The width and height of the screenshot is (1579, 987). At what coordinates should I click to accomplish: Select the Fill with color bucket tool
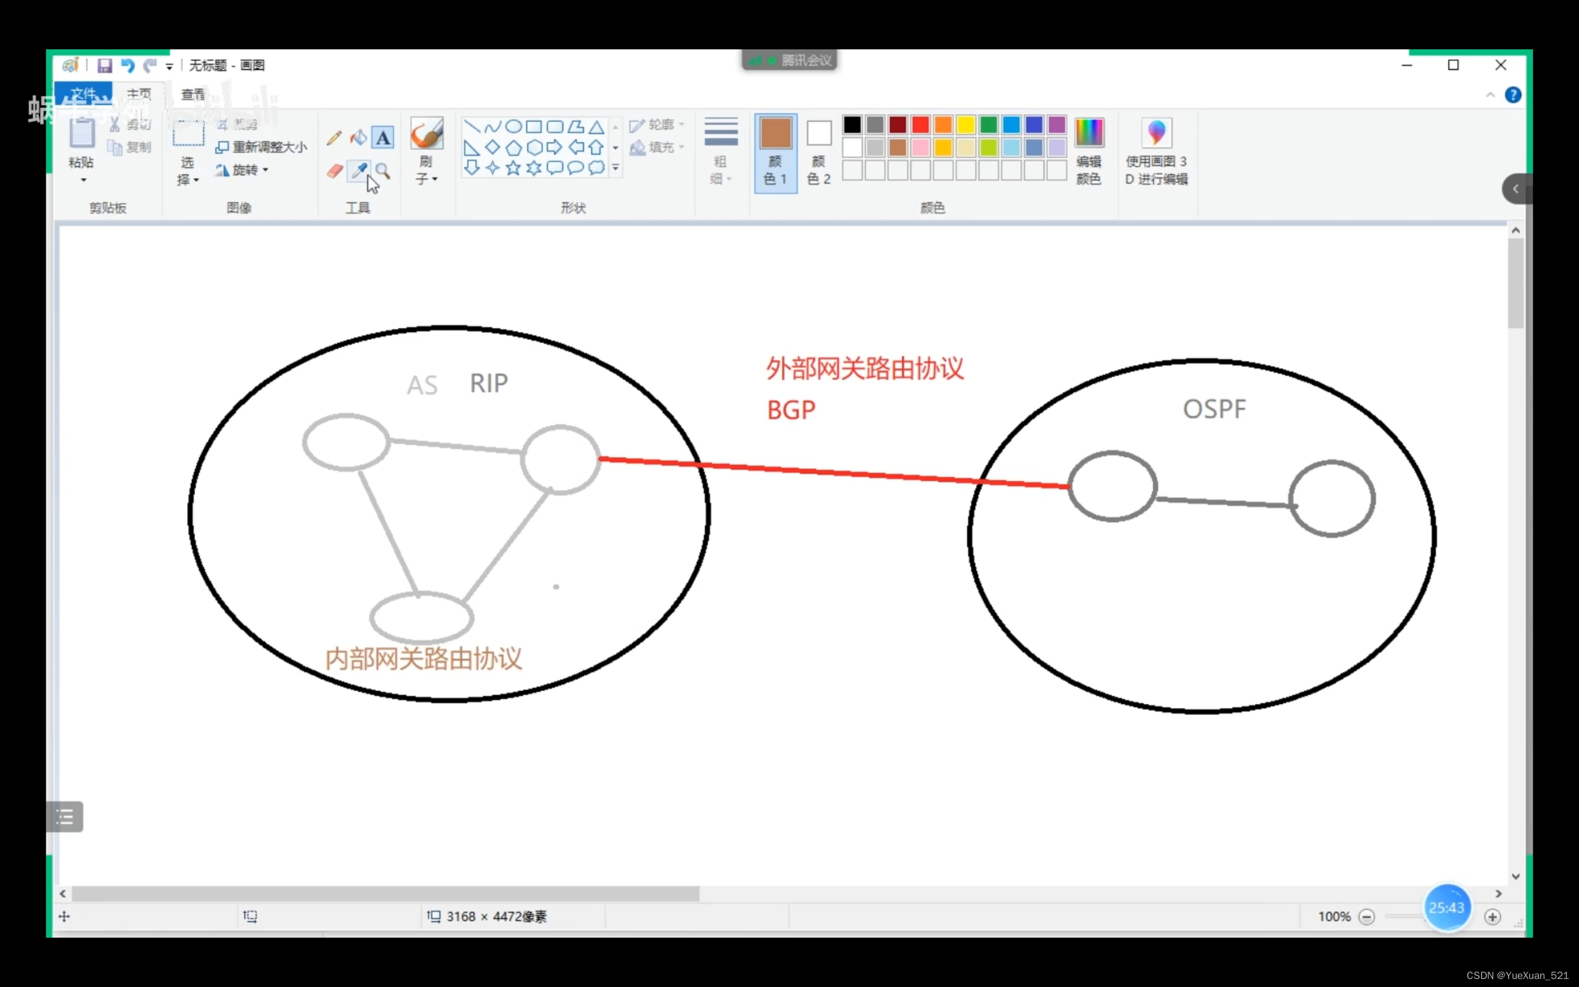click(x=358, y=138)
